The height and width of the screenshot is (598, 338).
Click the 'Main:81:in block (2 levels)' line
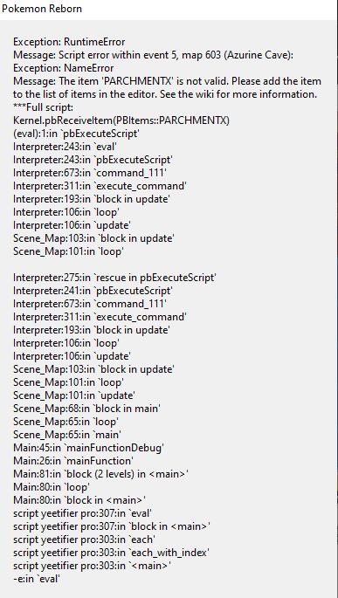coord(100,474)
